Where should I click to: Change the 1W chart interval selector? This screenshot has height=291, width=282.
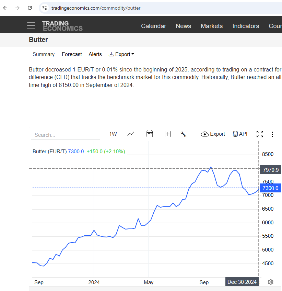(x=113, y=134)
